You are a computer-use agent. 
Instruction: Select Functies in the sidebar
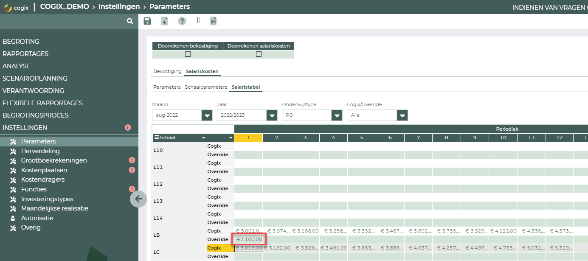[x=34, y=189]
